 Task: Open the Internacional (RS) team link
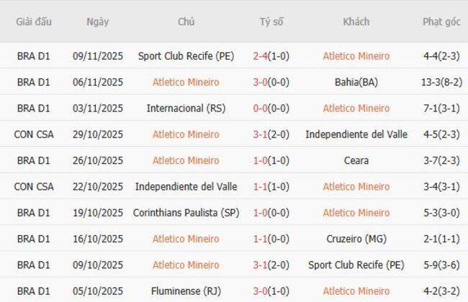tap(186, 108)
